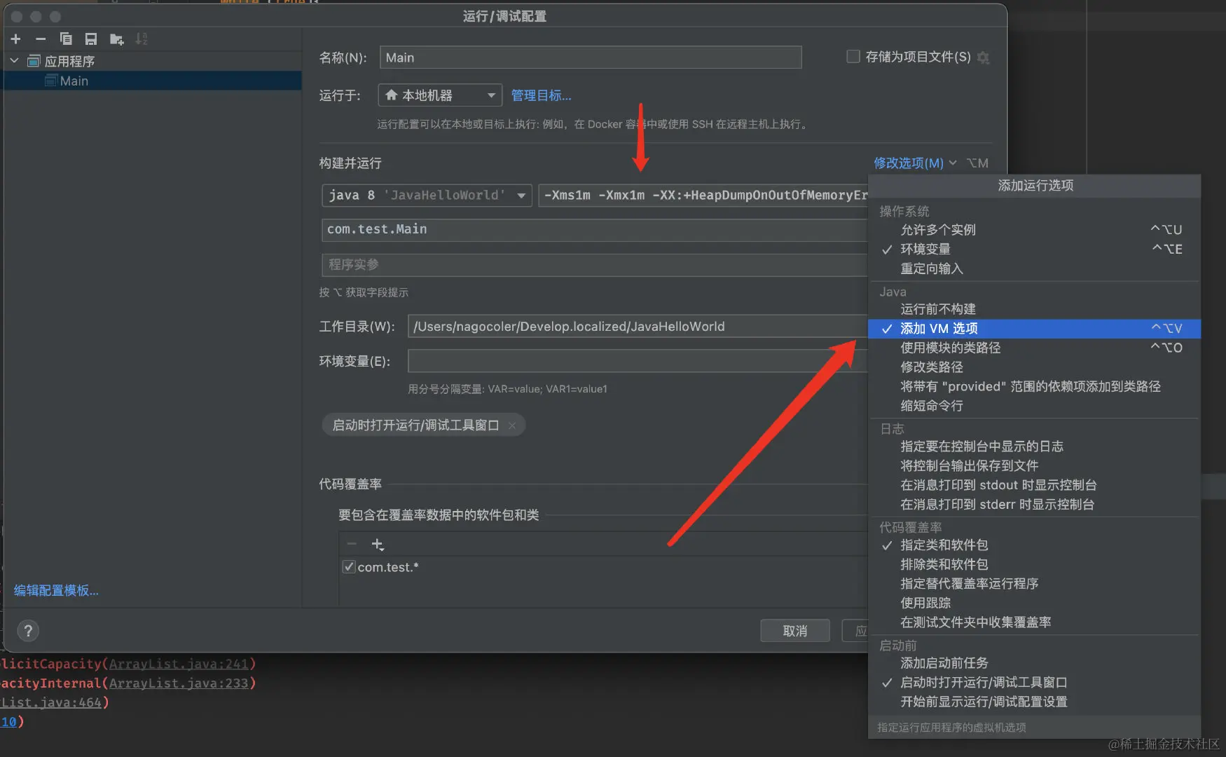Image resolution: width=1226 pixels, height=757 pixels.
Task: Open the 修改选项 dropdown
Action: (x=915, y=163)
